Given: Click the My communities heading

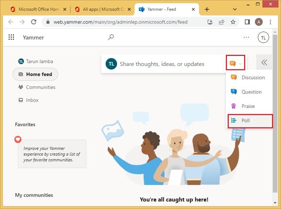Looking at the screenshot, I should [x=34, y=195].
